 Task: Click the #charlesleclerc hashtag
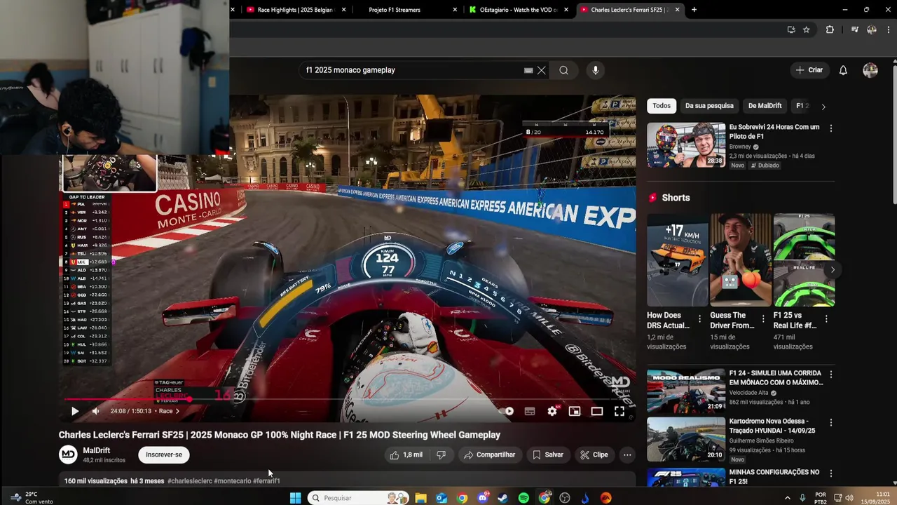[190, 481]
